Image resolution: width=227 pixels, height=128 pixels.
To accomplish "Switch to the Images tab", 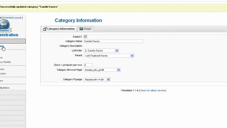I will click(85, 29).
